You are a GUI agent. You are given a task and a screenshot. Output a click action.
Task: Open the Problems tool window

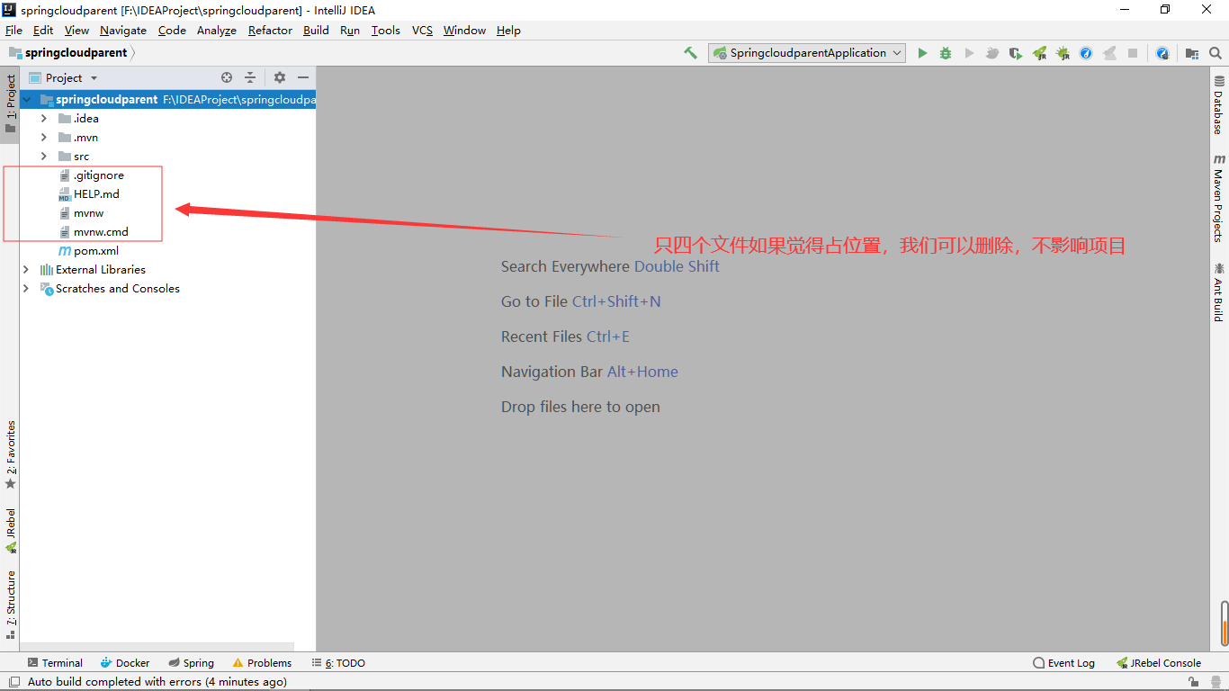pyautogui.click(x=262, y=663)
